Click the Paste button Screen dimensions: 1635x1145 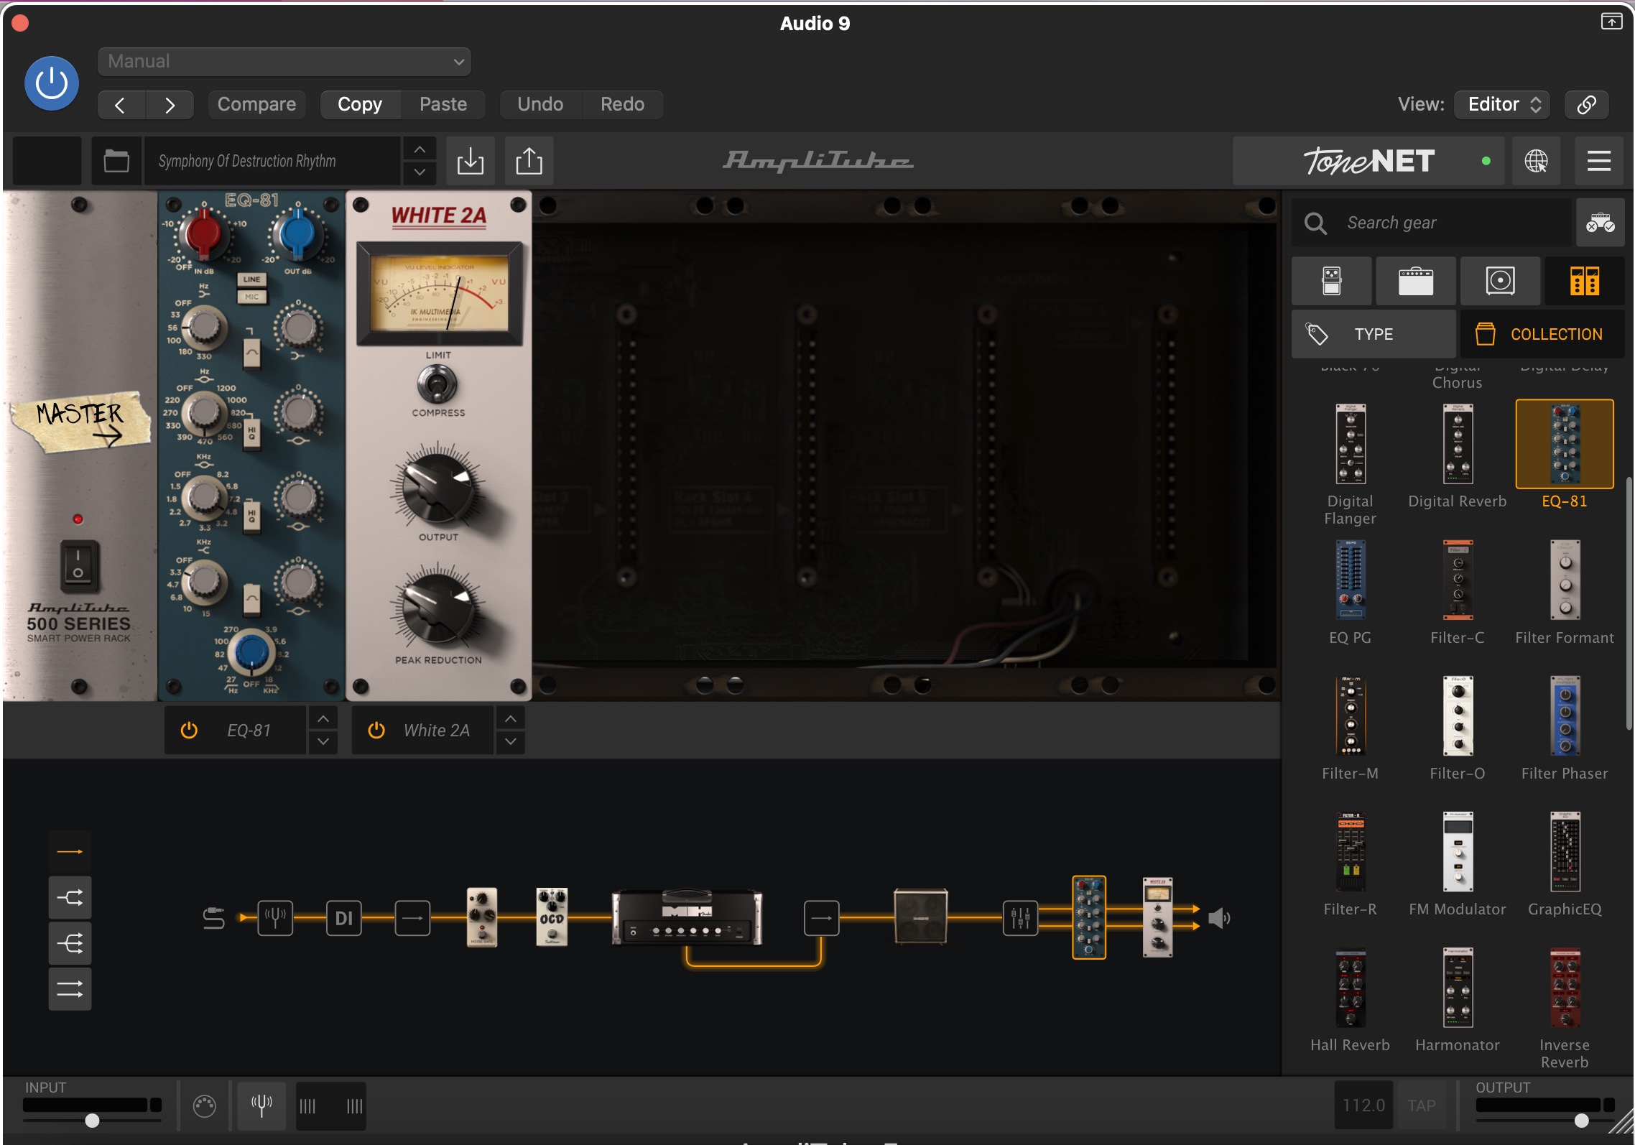[x=443, y=105]
